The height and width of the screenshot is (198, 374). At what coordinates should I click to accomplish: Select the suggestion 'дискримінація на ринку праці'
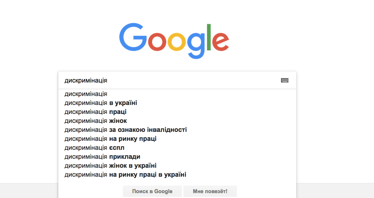click(x=110, y=139)
